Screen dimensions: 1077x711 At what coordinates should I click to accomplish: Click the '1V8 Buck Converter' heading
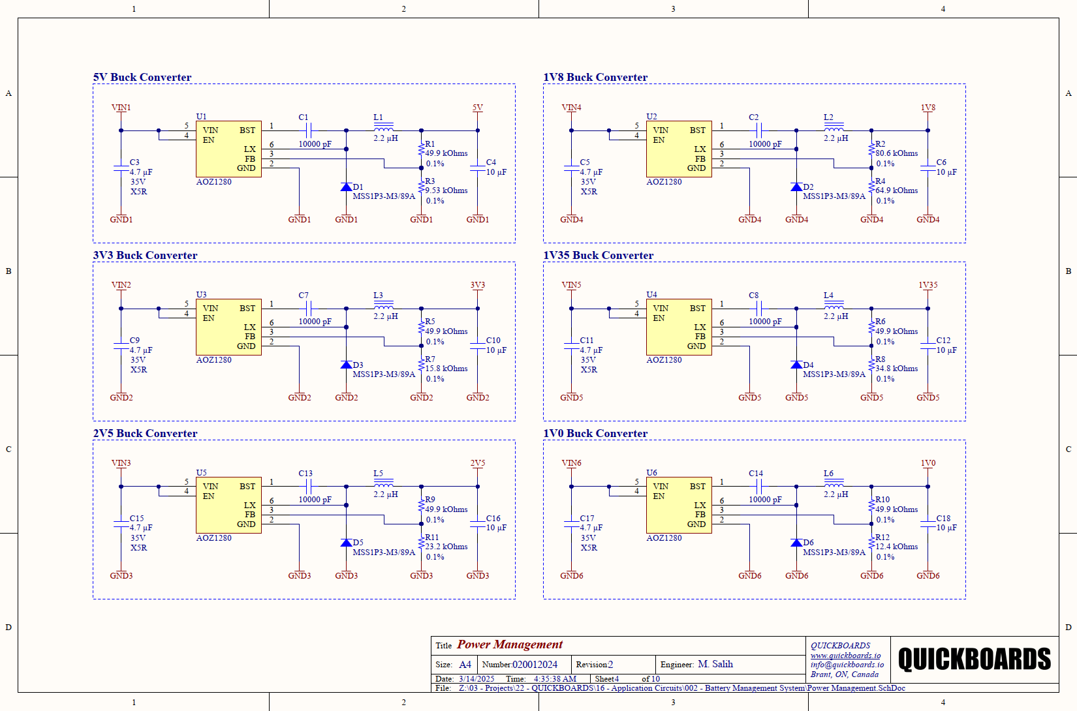[x=595, y=77]
